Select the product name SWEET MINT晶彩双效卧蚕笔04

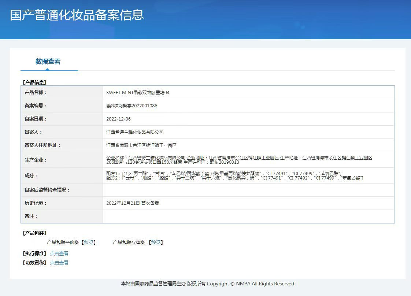(138, 93)
